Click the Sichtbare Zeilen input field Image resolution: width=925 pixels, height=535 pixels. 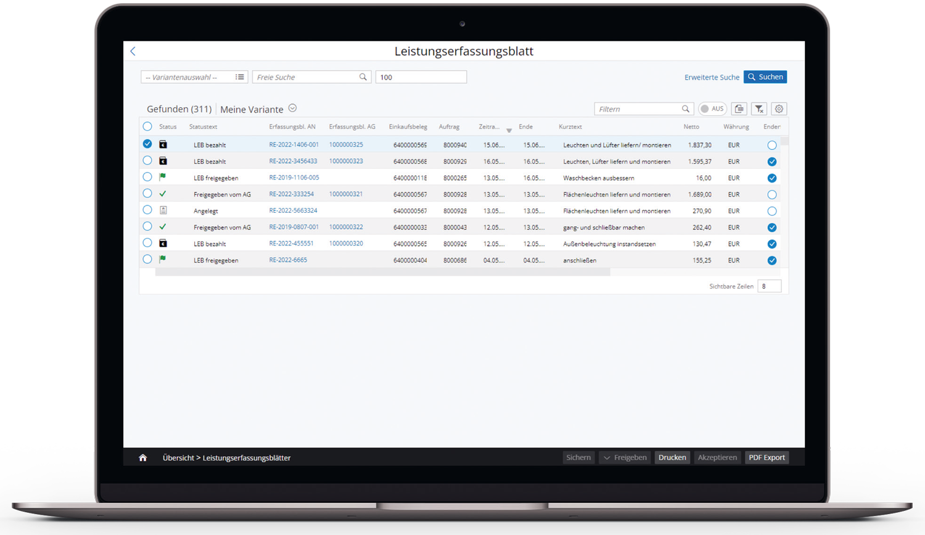(x=769, y=287)
